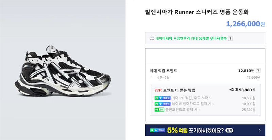Click the right chevron on the 5% 적립 banner

pos(259,130)
